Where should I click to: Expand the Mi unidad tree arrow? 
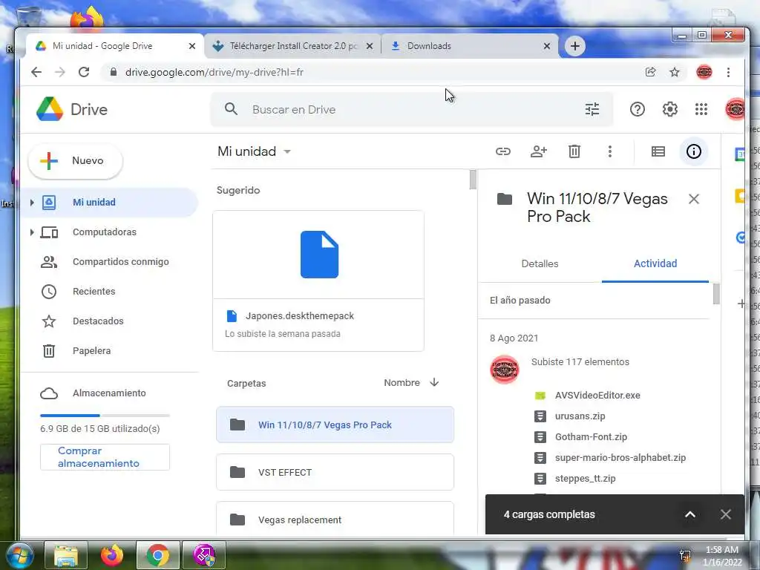[x=32, y=202]
